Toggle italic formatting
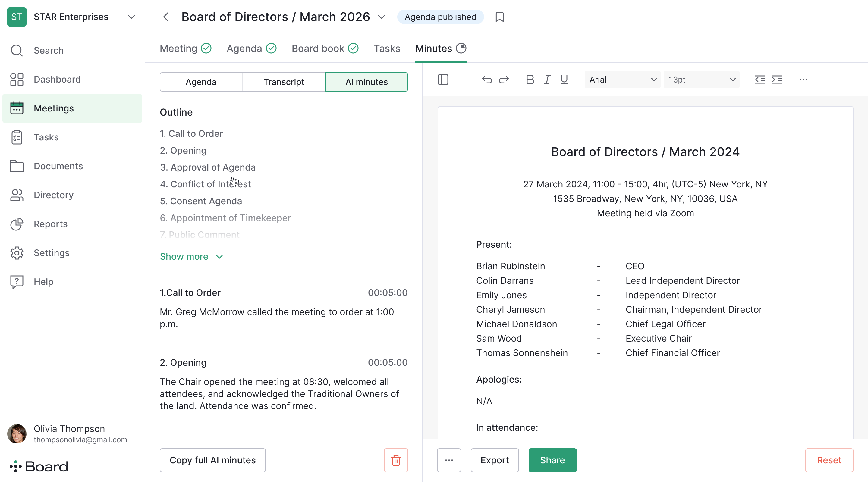 coord(547,80)
